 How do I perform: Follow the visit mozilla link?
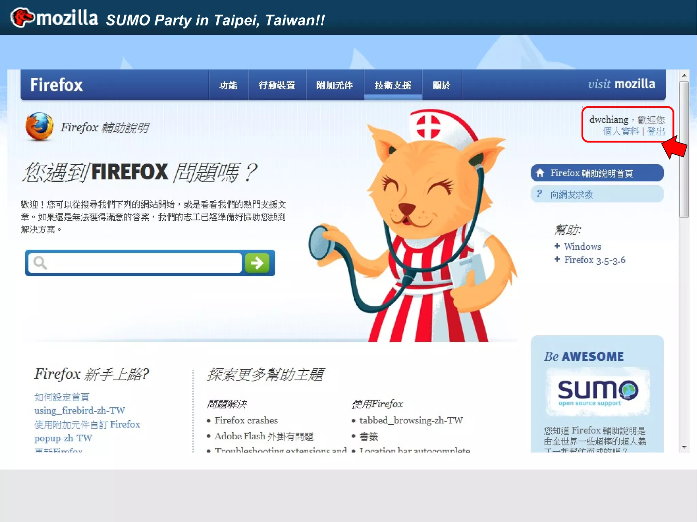point(621,84)
